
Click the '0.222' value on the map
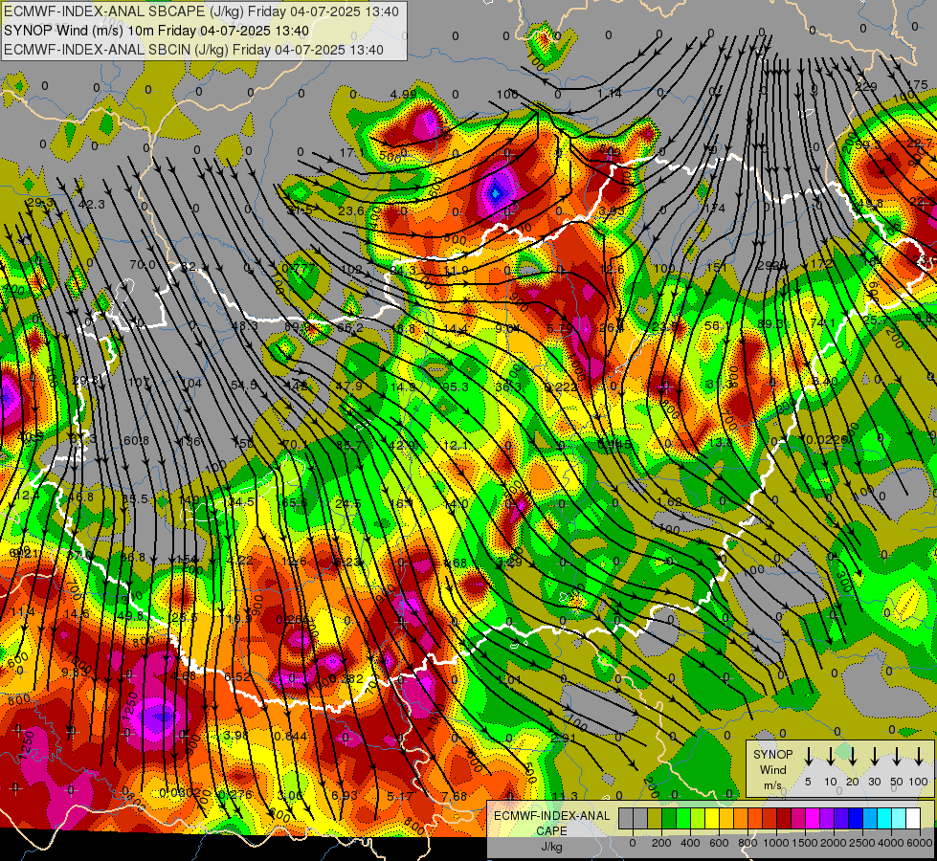pyautogui.click(x=561, y=387)
